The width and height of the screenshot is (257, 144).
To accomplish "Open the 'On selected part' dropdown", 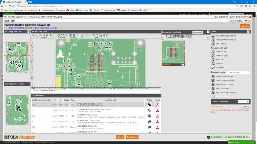I will pyautogui.click(x=238, y=72).
